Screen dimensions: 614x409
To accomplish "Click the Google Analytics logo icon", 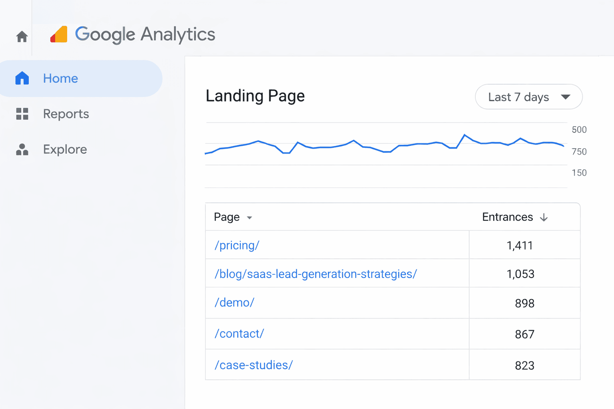I will tap(59, 35).
